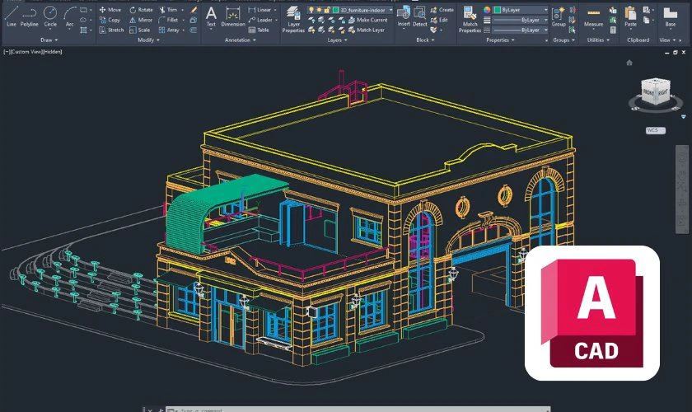Open the object color wheel

click(486, 10)
